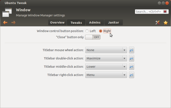
Task: Select the Right button position radio
Action: tap(100, 31)
